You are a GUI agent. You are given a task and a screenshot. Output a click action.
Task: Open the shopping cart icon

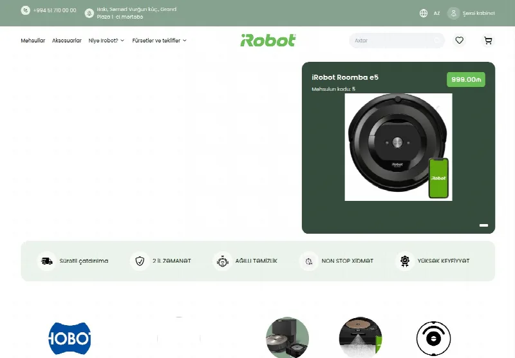(488, 41)
